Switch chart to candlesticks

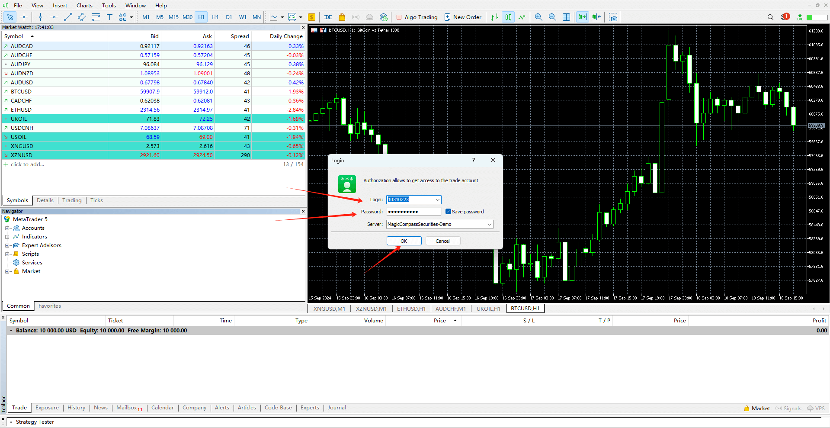click(x=508, y=17)
